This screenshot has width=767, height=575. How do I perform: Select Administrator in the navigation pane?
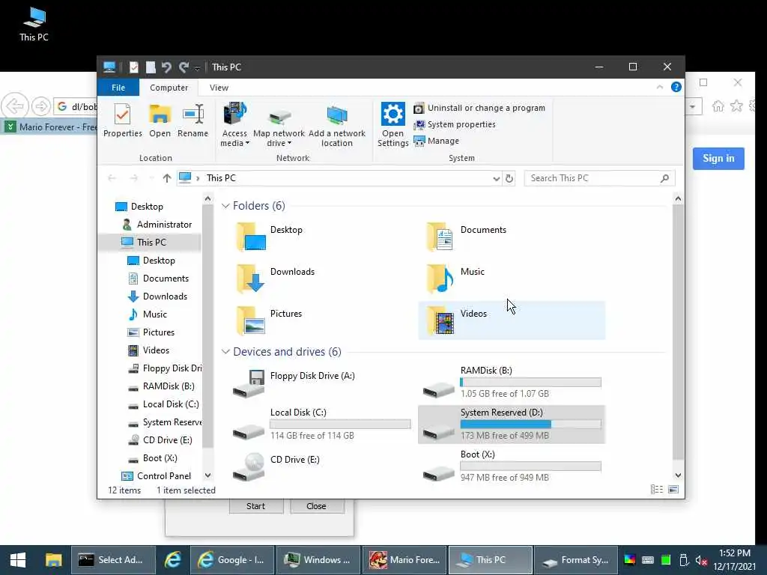(157, 225)
